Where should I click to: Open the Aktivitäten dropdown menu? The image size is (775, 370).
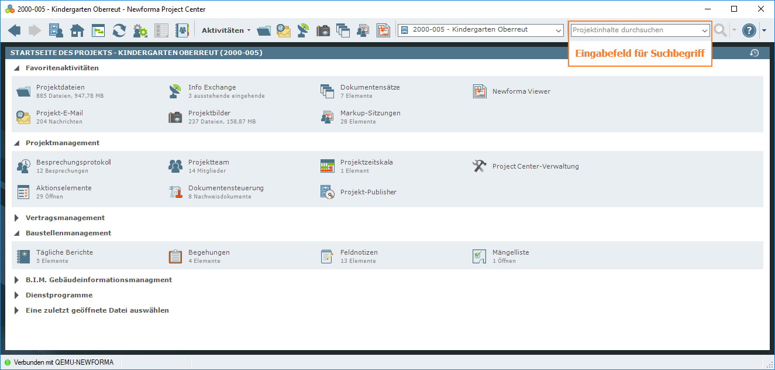(x=226, y=30)
